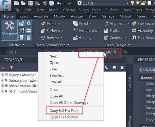
Task: Add a new drawing tab with plus button
Action: pos(125,52)
